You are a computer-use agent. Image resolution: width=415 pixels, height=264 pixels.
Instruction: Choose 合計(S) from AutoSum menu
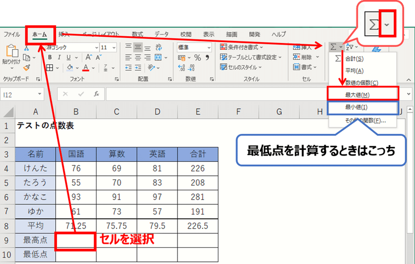pyautogui.click(x=363, y=59)
